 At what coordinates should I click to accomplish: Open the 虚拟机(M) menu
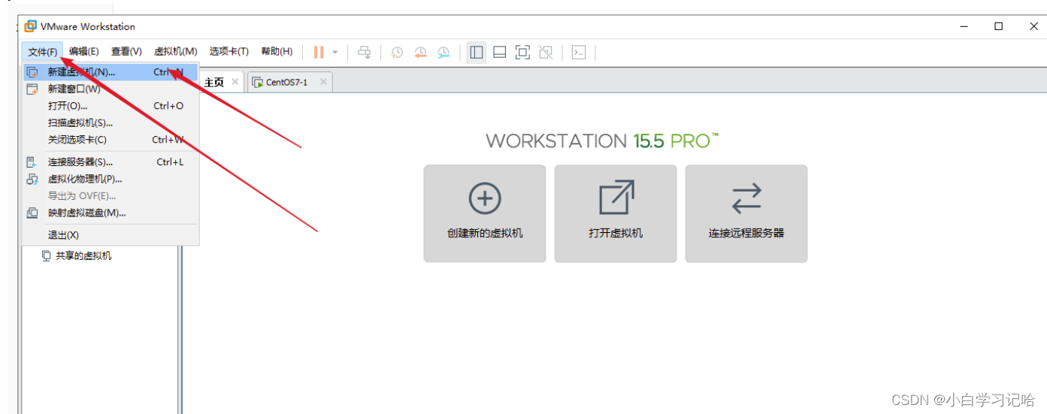[175, 51]
